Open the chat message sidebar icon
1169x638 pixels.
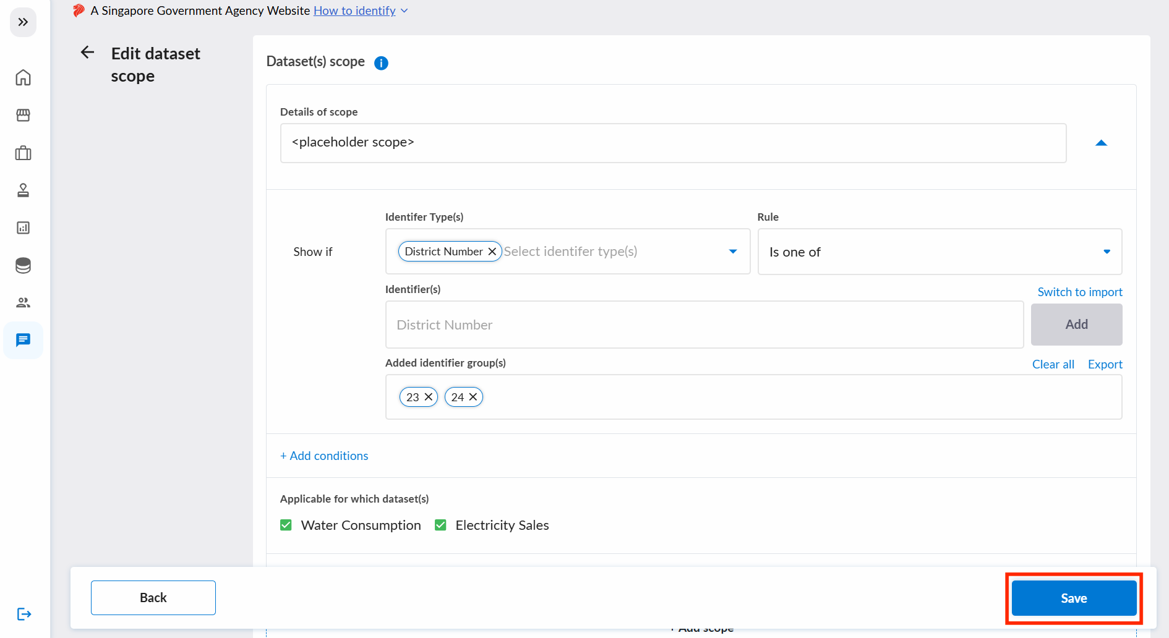point(23,340)
